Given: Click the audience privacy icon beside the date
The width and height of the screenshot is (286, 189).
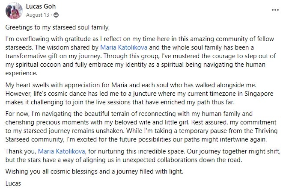Looking at the screenshot, I should tap(56, 15).
